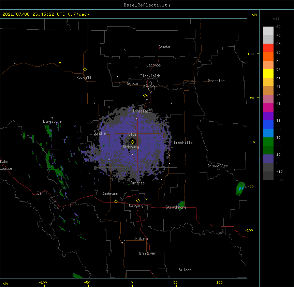Click the Drumheller city label
This screenshot has width=294, height=287.
218,166
